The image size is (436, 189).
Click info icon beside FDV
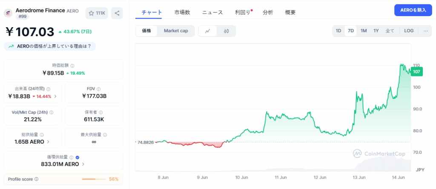tap(99, 89)
